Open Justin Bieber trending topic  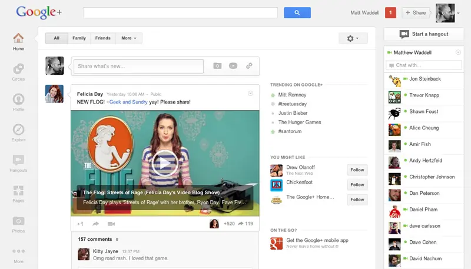pyautogui.click(x=293, y=113)
